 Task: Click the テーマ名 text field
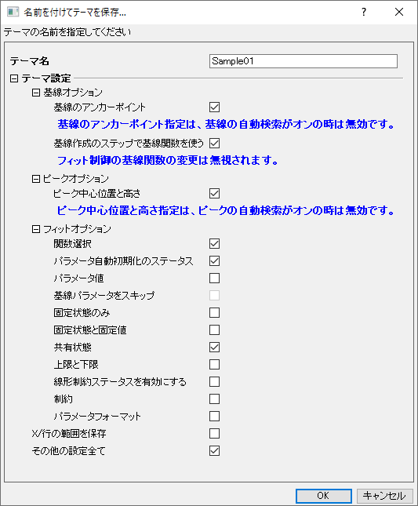point(304,61)
